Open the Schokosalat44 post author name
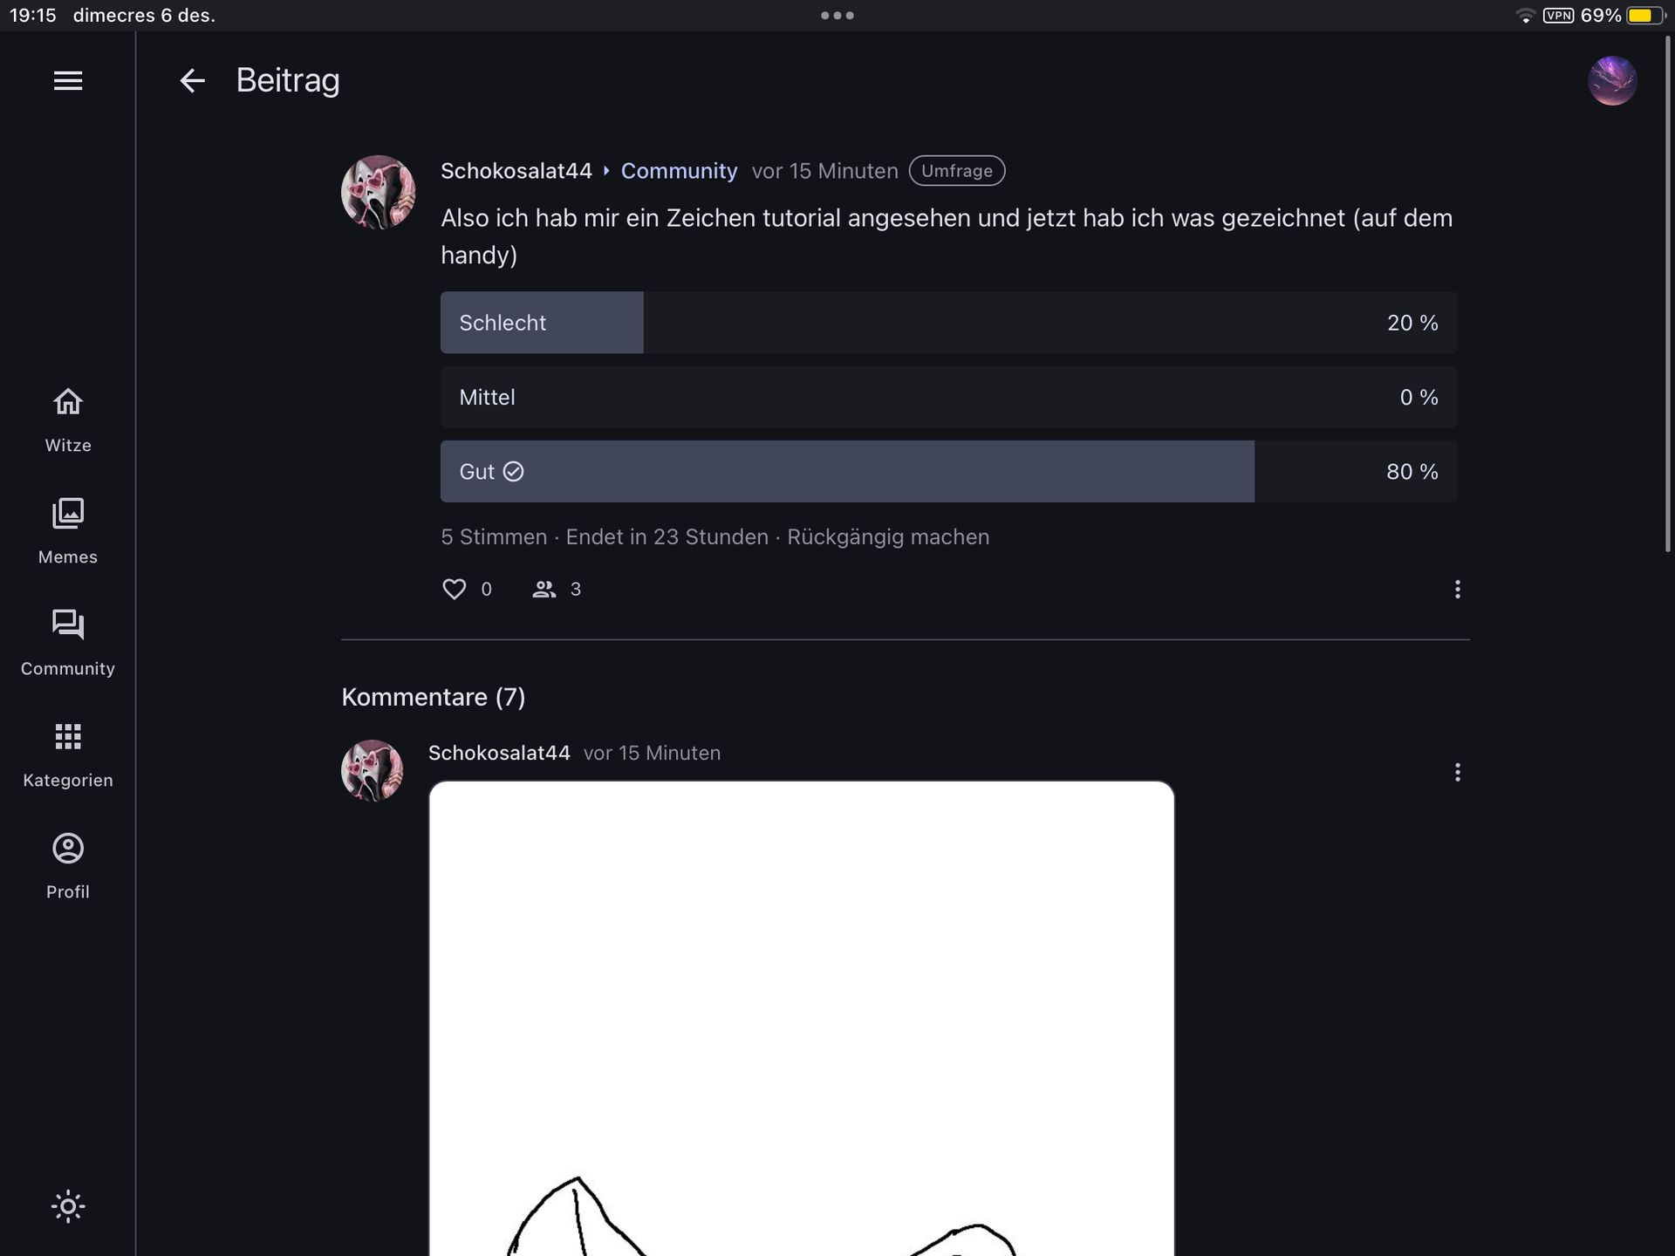Image resolution: width=1675 pixels, height=1256 pixels. point(516,171)
